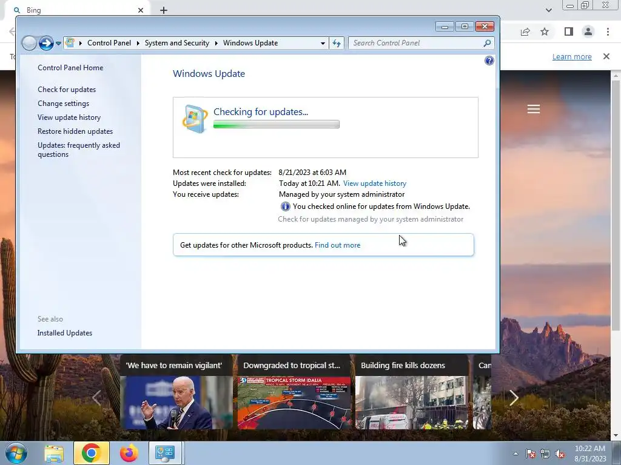This screenshot has height=465, width=621.
Task: Click the Checking for updates progress bar
Action: click(276, 124)
